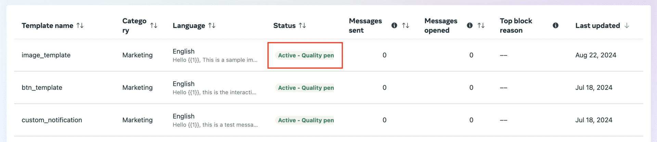657x142 pixels.
Task: Click the Category sort arrows icon
Action: [x=154, y=26]
